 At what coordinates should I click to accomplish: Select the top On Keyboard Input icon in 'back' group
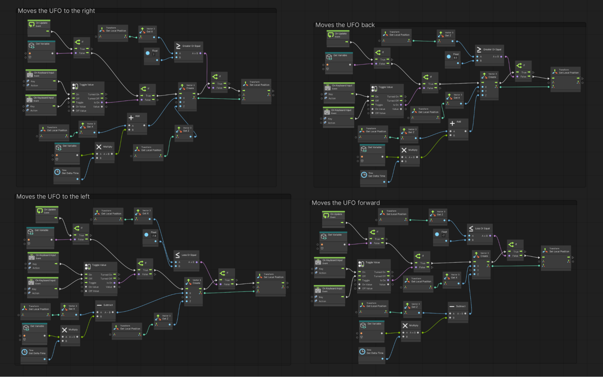(x=328, y=87)
